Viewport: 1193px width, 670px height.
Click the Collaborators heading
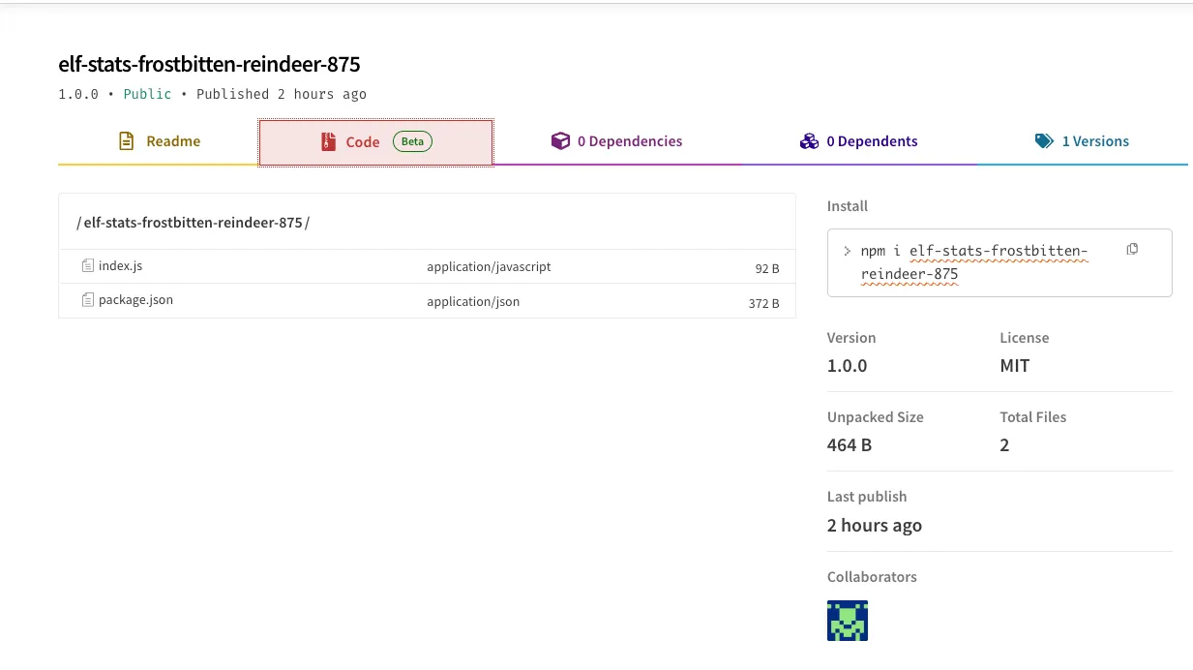pyautogui.click(x=872, y=576)
